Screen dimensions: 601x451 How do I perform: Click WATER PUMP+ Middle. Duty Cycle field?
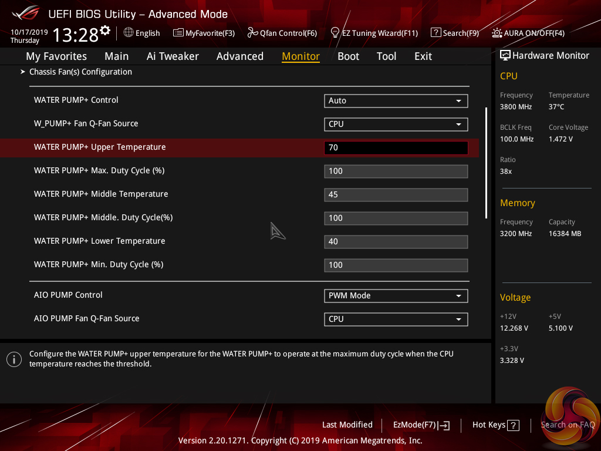[396, 218]
